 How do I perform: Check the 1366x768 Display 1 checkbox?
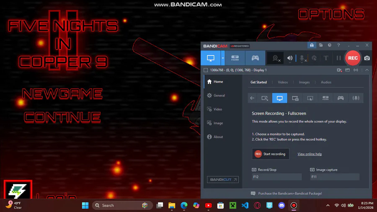point(206,70)
